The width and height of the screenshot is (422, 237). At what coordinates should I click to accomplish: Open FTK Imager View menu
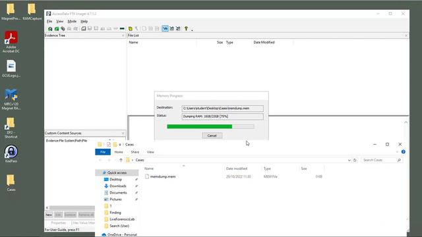click(60, 21)
